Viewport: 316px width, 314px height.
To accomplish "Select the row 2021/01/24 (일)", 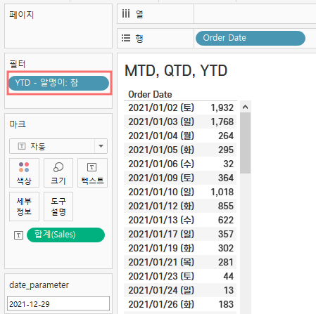I will [180, 290].
